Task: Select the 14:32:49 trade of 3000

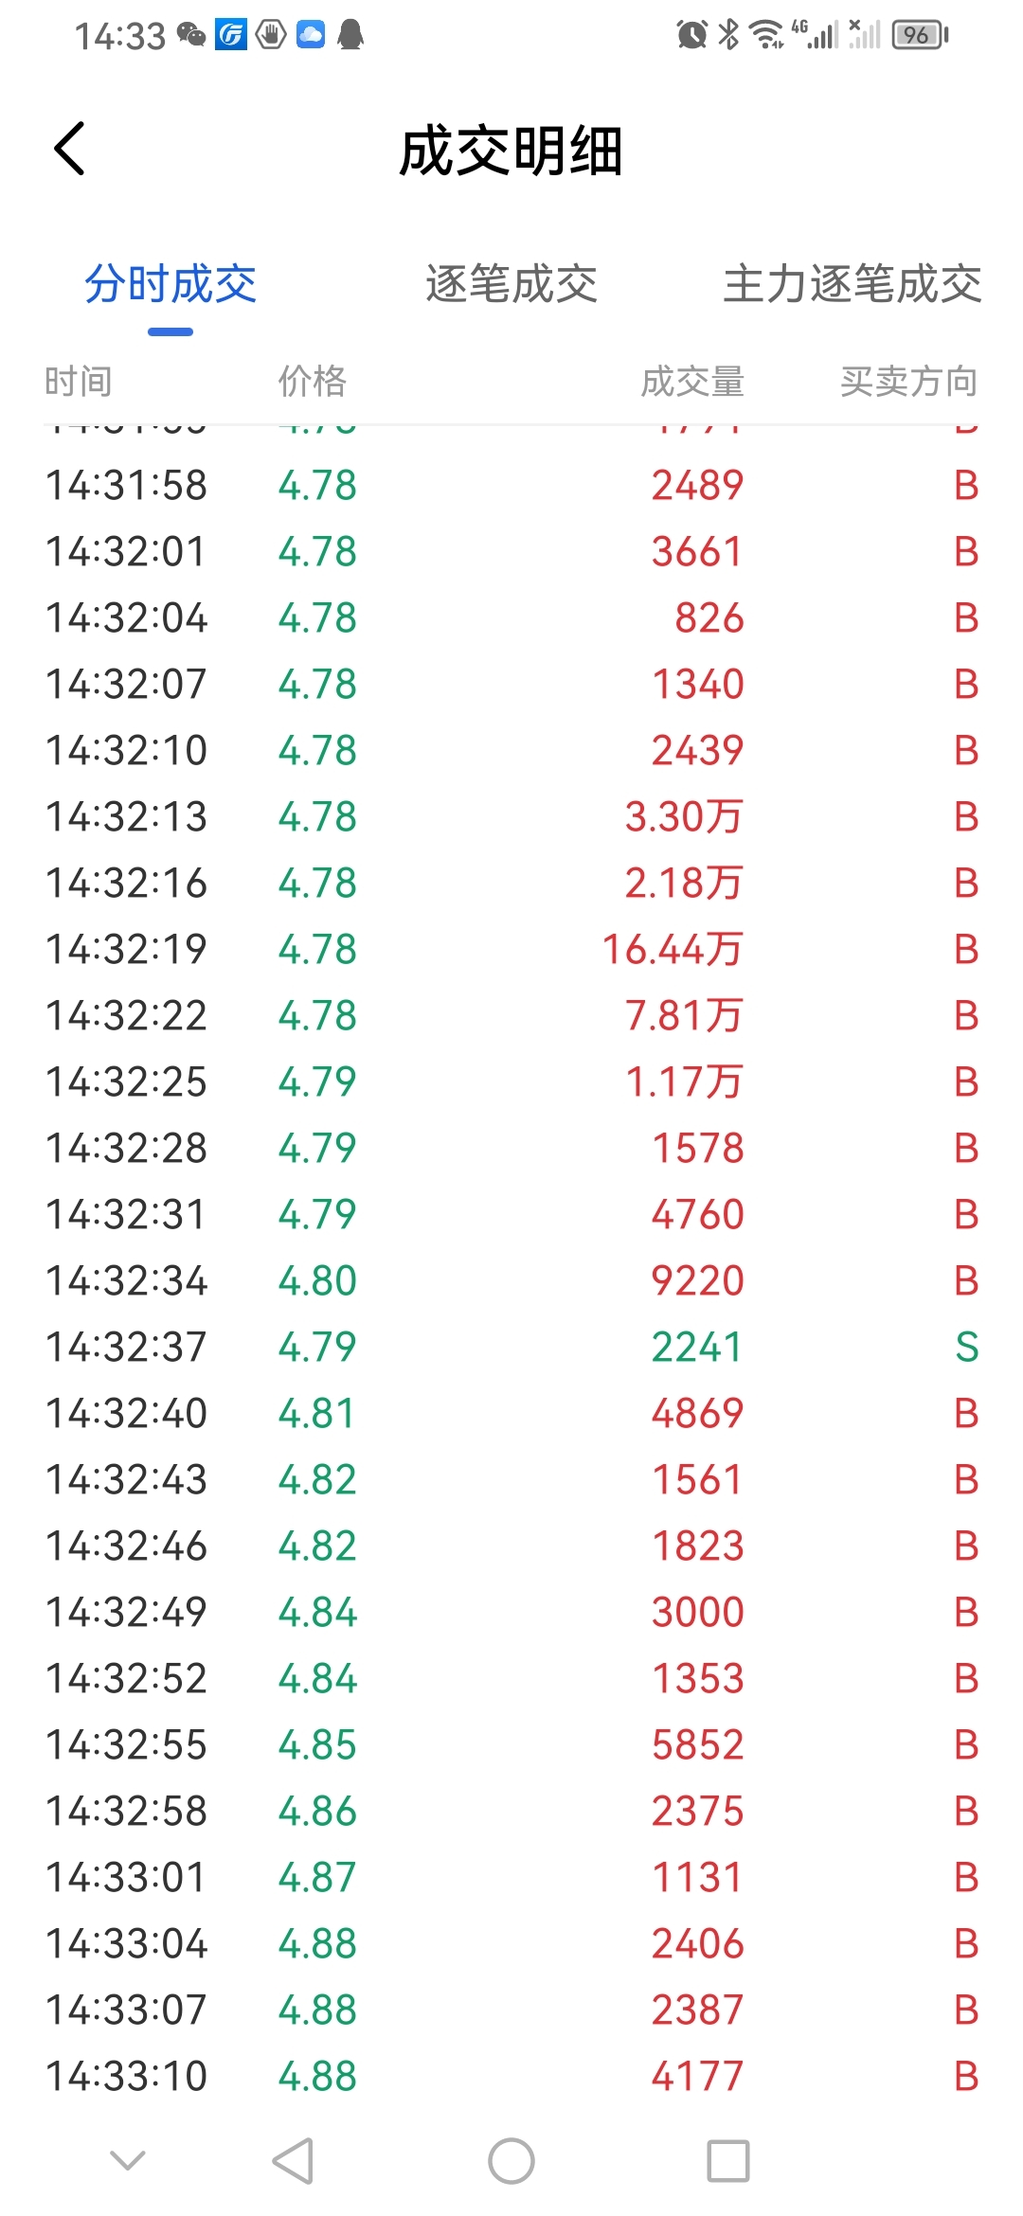Action: point(511,1612)
